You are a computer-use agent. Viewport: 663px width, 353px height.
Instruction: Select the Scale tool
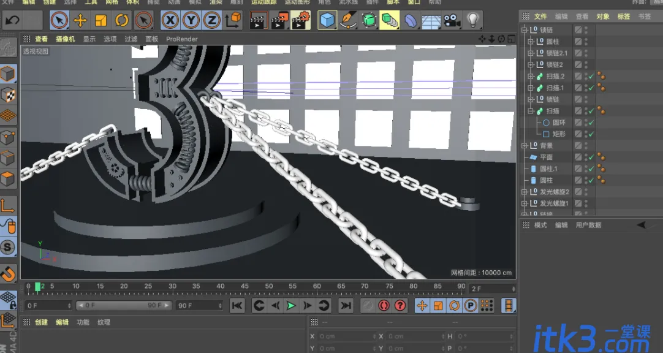pyautogui.click(x=100, y=20)
